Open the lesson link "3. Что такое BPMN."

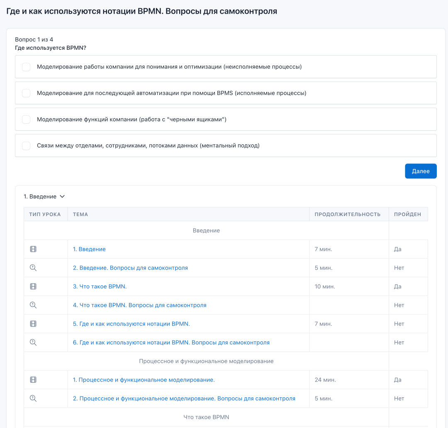point(100,287)
